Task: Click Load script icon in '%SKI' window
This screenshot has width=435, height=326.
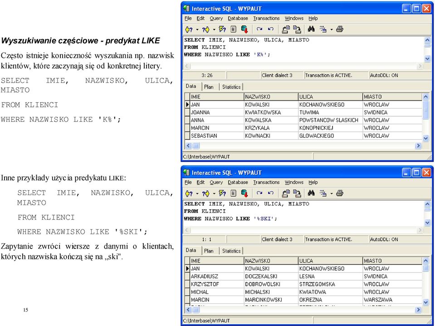Action: 286,193
